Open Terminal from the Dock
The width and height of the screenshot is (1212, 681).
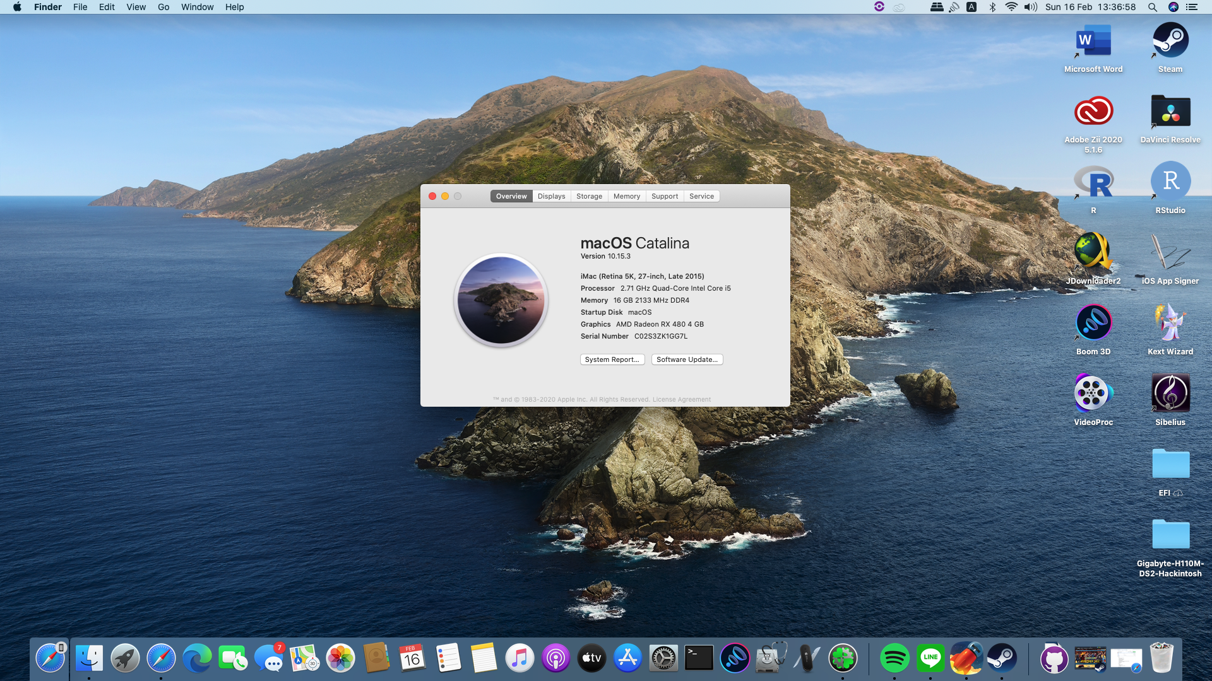click(699, 658)
